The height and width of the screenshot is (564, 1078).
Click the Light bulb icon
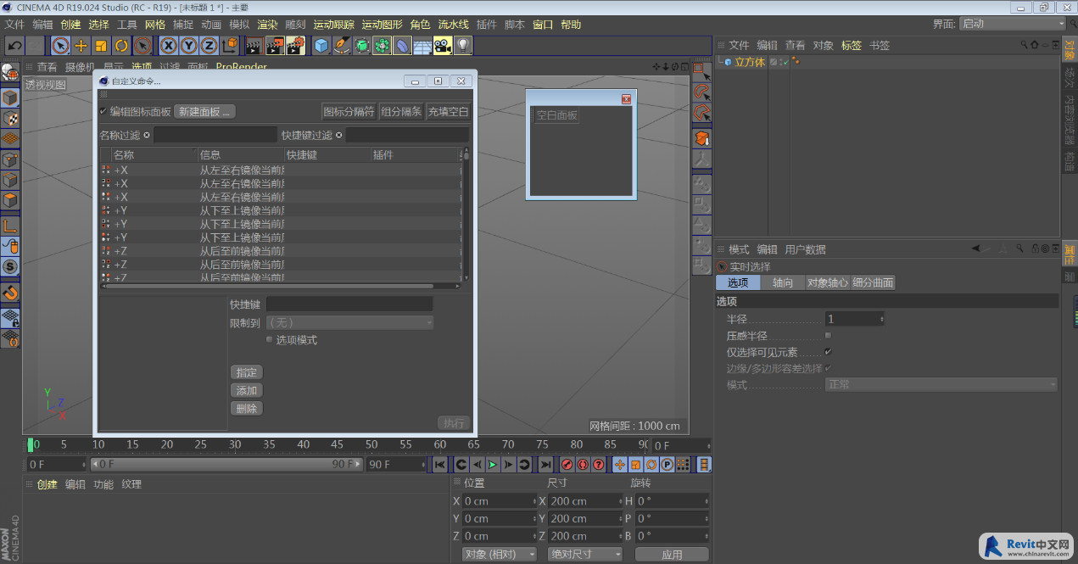(x=462, y=45)
